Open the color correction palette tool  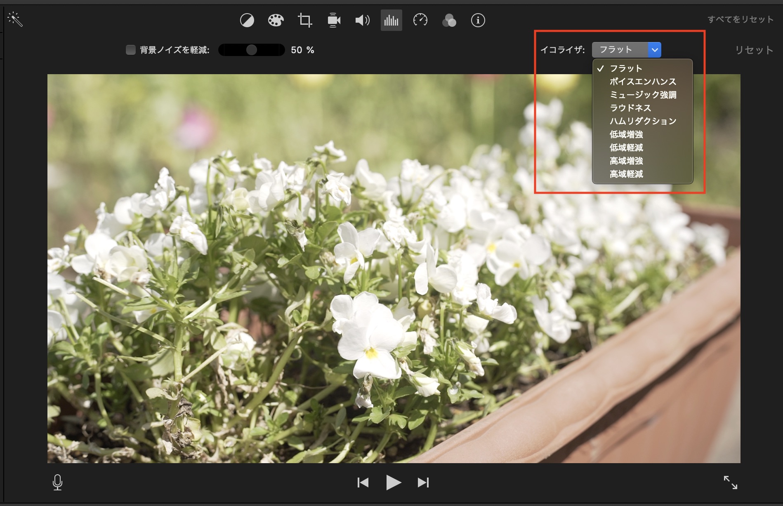pos(276,20)
